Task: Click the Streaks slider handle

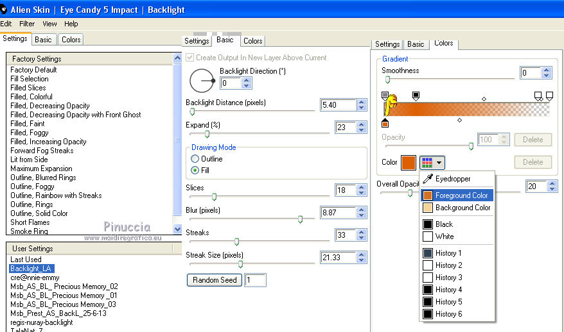Action: point(236,242)
